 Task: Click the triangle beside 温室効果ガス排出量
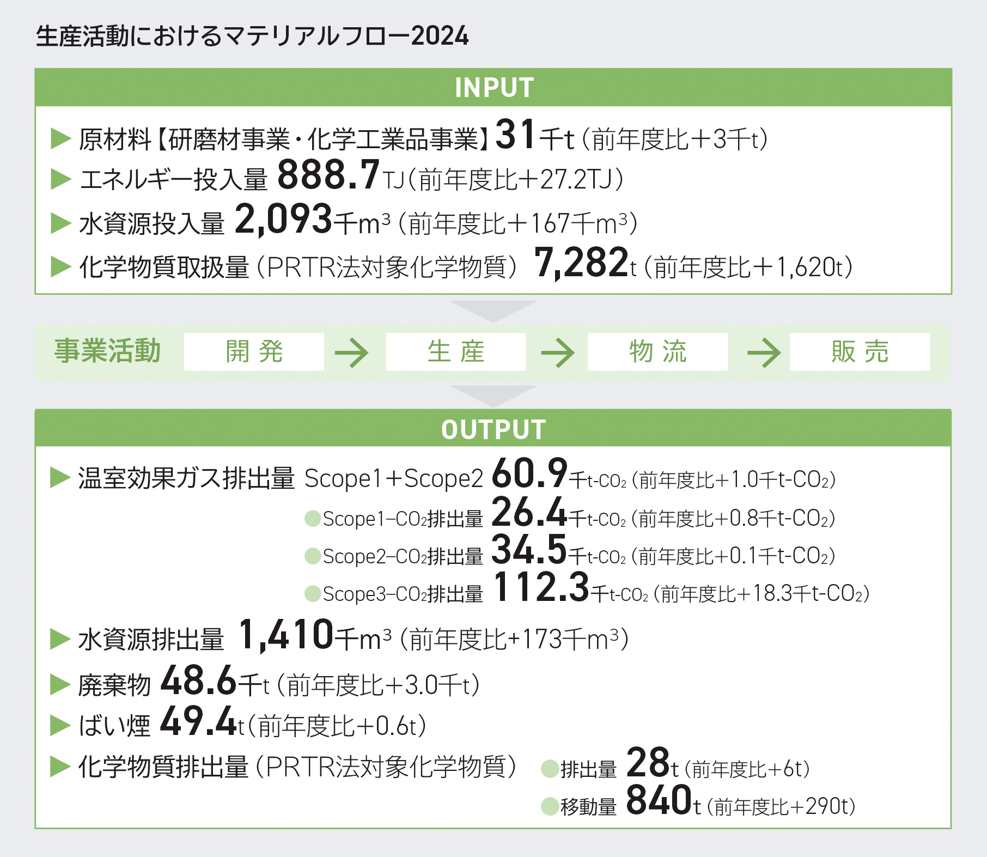(60, 478)
